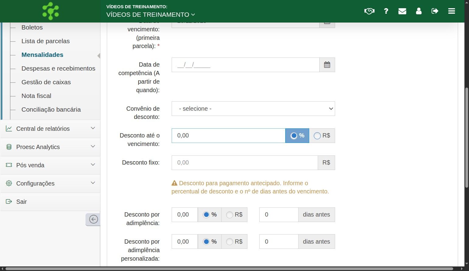
Task: Open Conciliação bancária in the sidebar
Action: point(51,109)
